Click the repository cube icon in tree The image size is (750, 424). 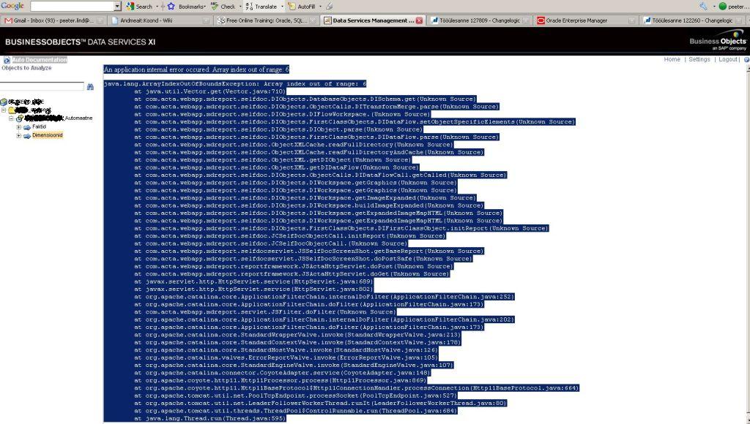(x=4, y=102)
